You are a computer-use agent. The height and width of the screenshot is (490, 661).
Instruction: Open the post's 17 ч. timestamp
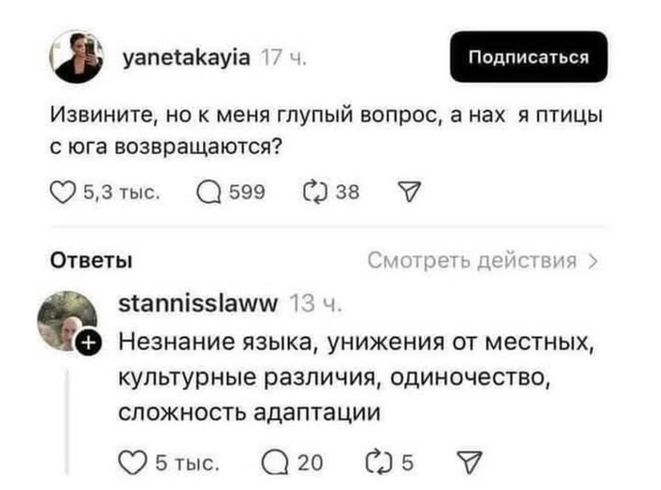[x=280, y=57]
